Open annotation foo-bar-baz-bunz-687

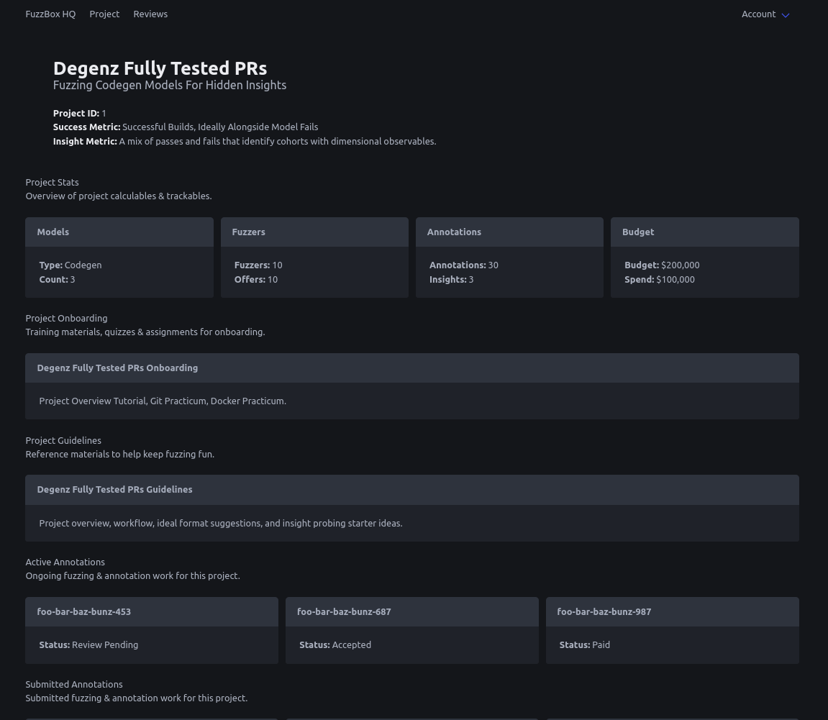(344, 612)
